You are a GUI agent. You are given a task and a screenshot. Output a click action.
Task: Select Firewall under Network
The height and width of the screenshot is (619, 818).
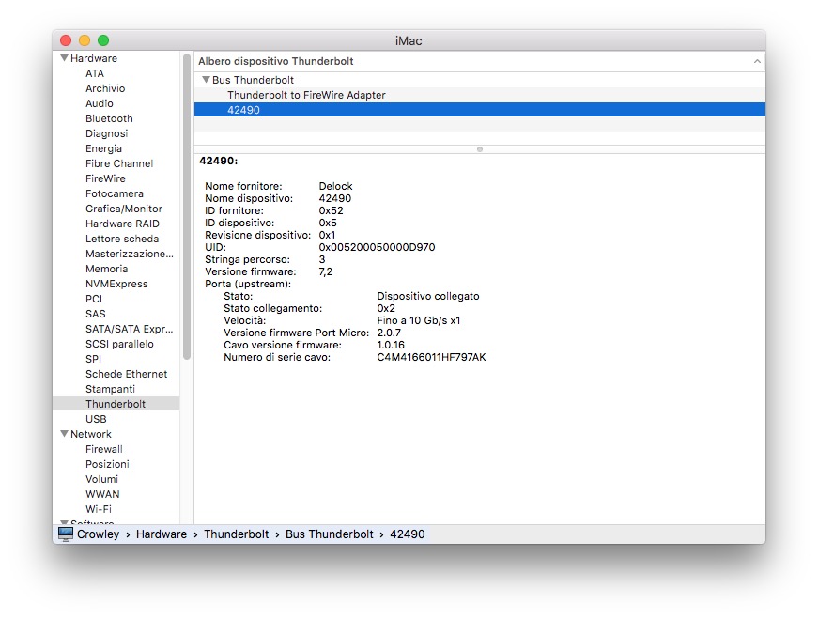point(103,449)
